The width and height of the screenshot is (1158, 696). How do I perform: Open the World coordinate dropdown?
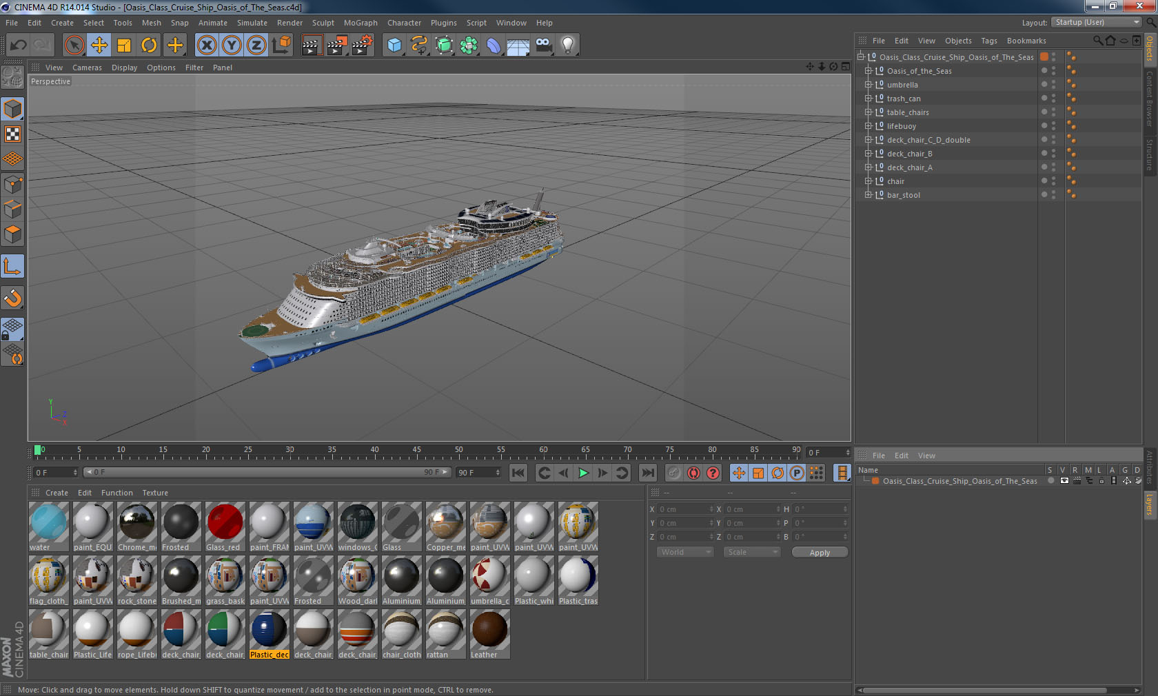[x=684, y=552]
